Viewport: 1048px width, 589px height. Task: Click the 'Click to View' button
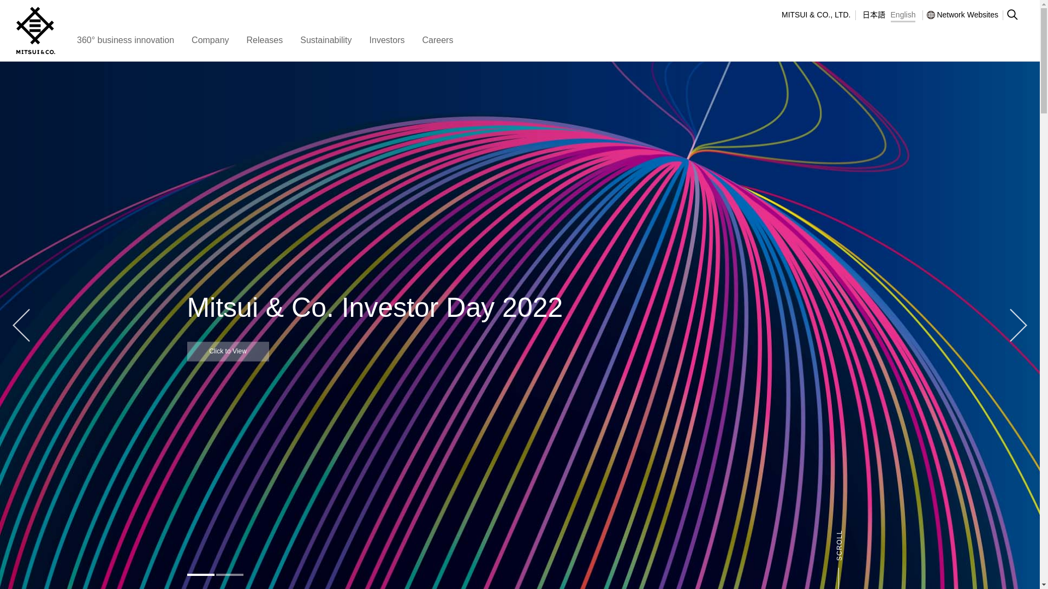pyautogui.click(x=228, y=351)
